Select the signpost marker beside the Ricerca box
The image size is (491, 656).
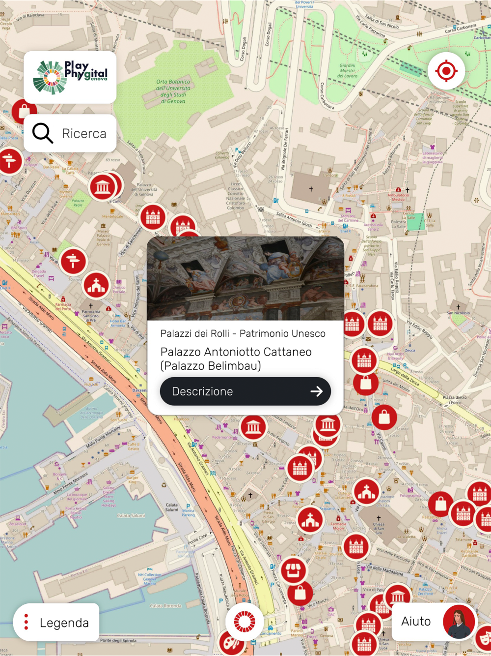click(10, 160)
